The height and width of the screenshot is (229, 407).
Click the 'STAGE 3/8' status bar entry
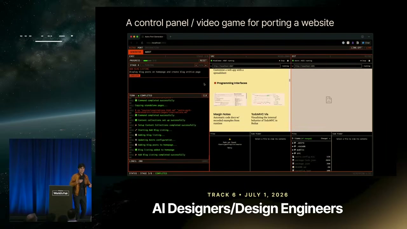tap(146, 173)
